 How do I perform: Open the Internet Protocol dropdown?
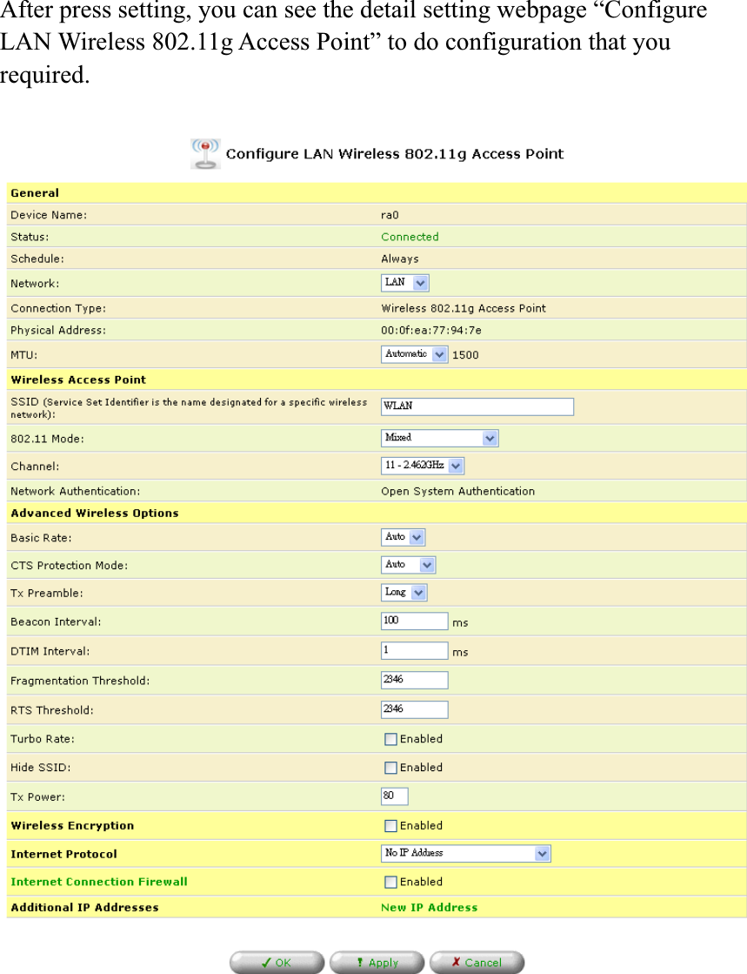pyautogui.click(x=465, y=853)
